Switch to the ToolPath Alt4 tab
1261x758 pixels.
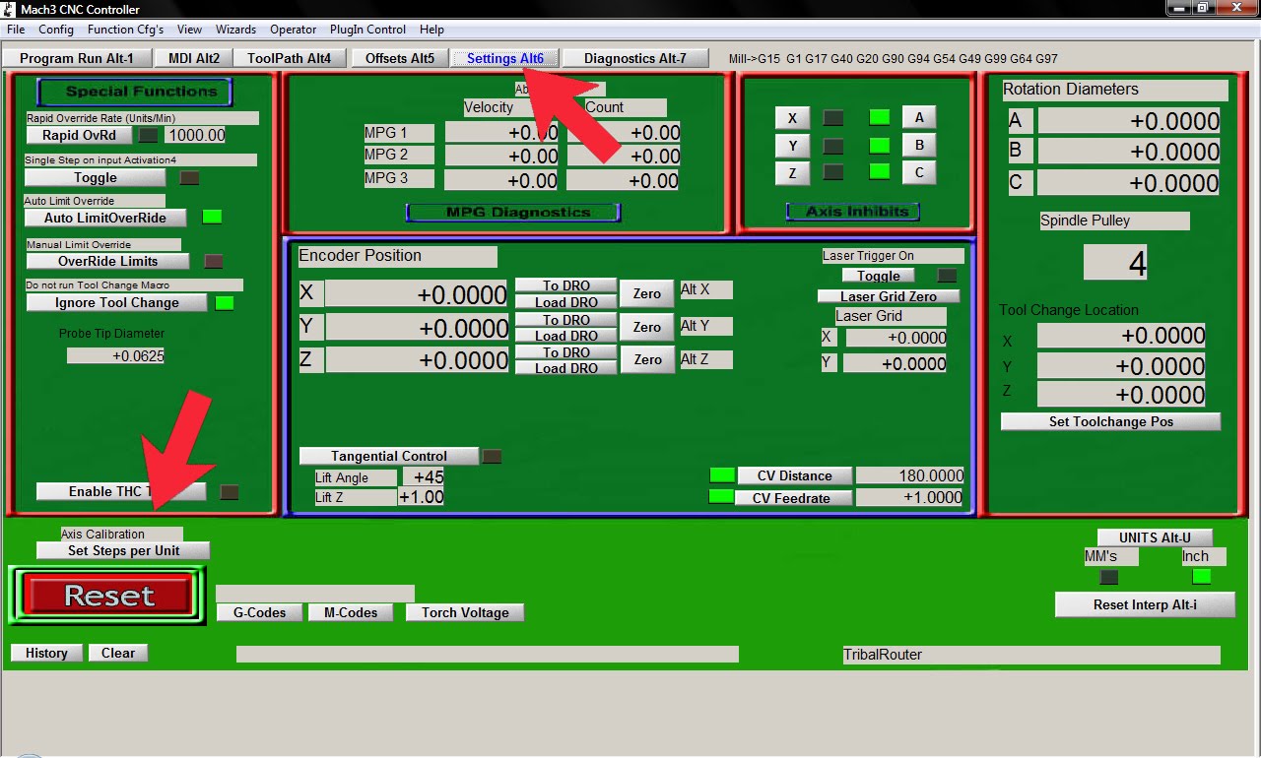point(290,57)
